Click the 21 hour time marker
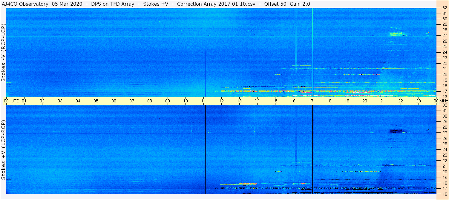449x200 pixels. pos(383,101)
